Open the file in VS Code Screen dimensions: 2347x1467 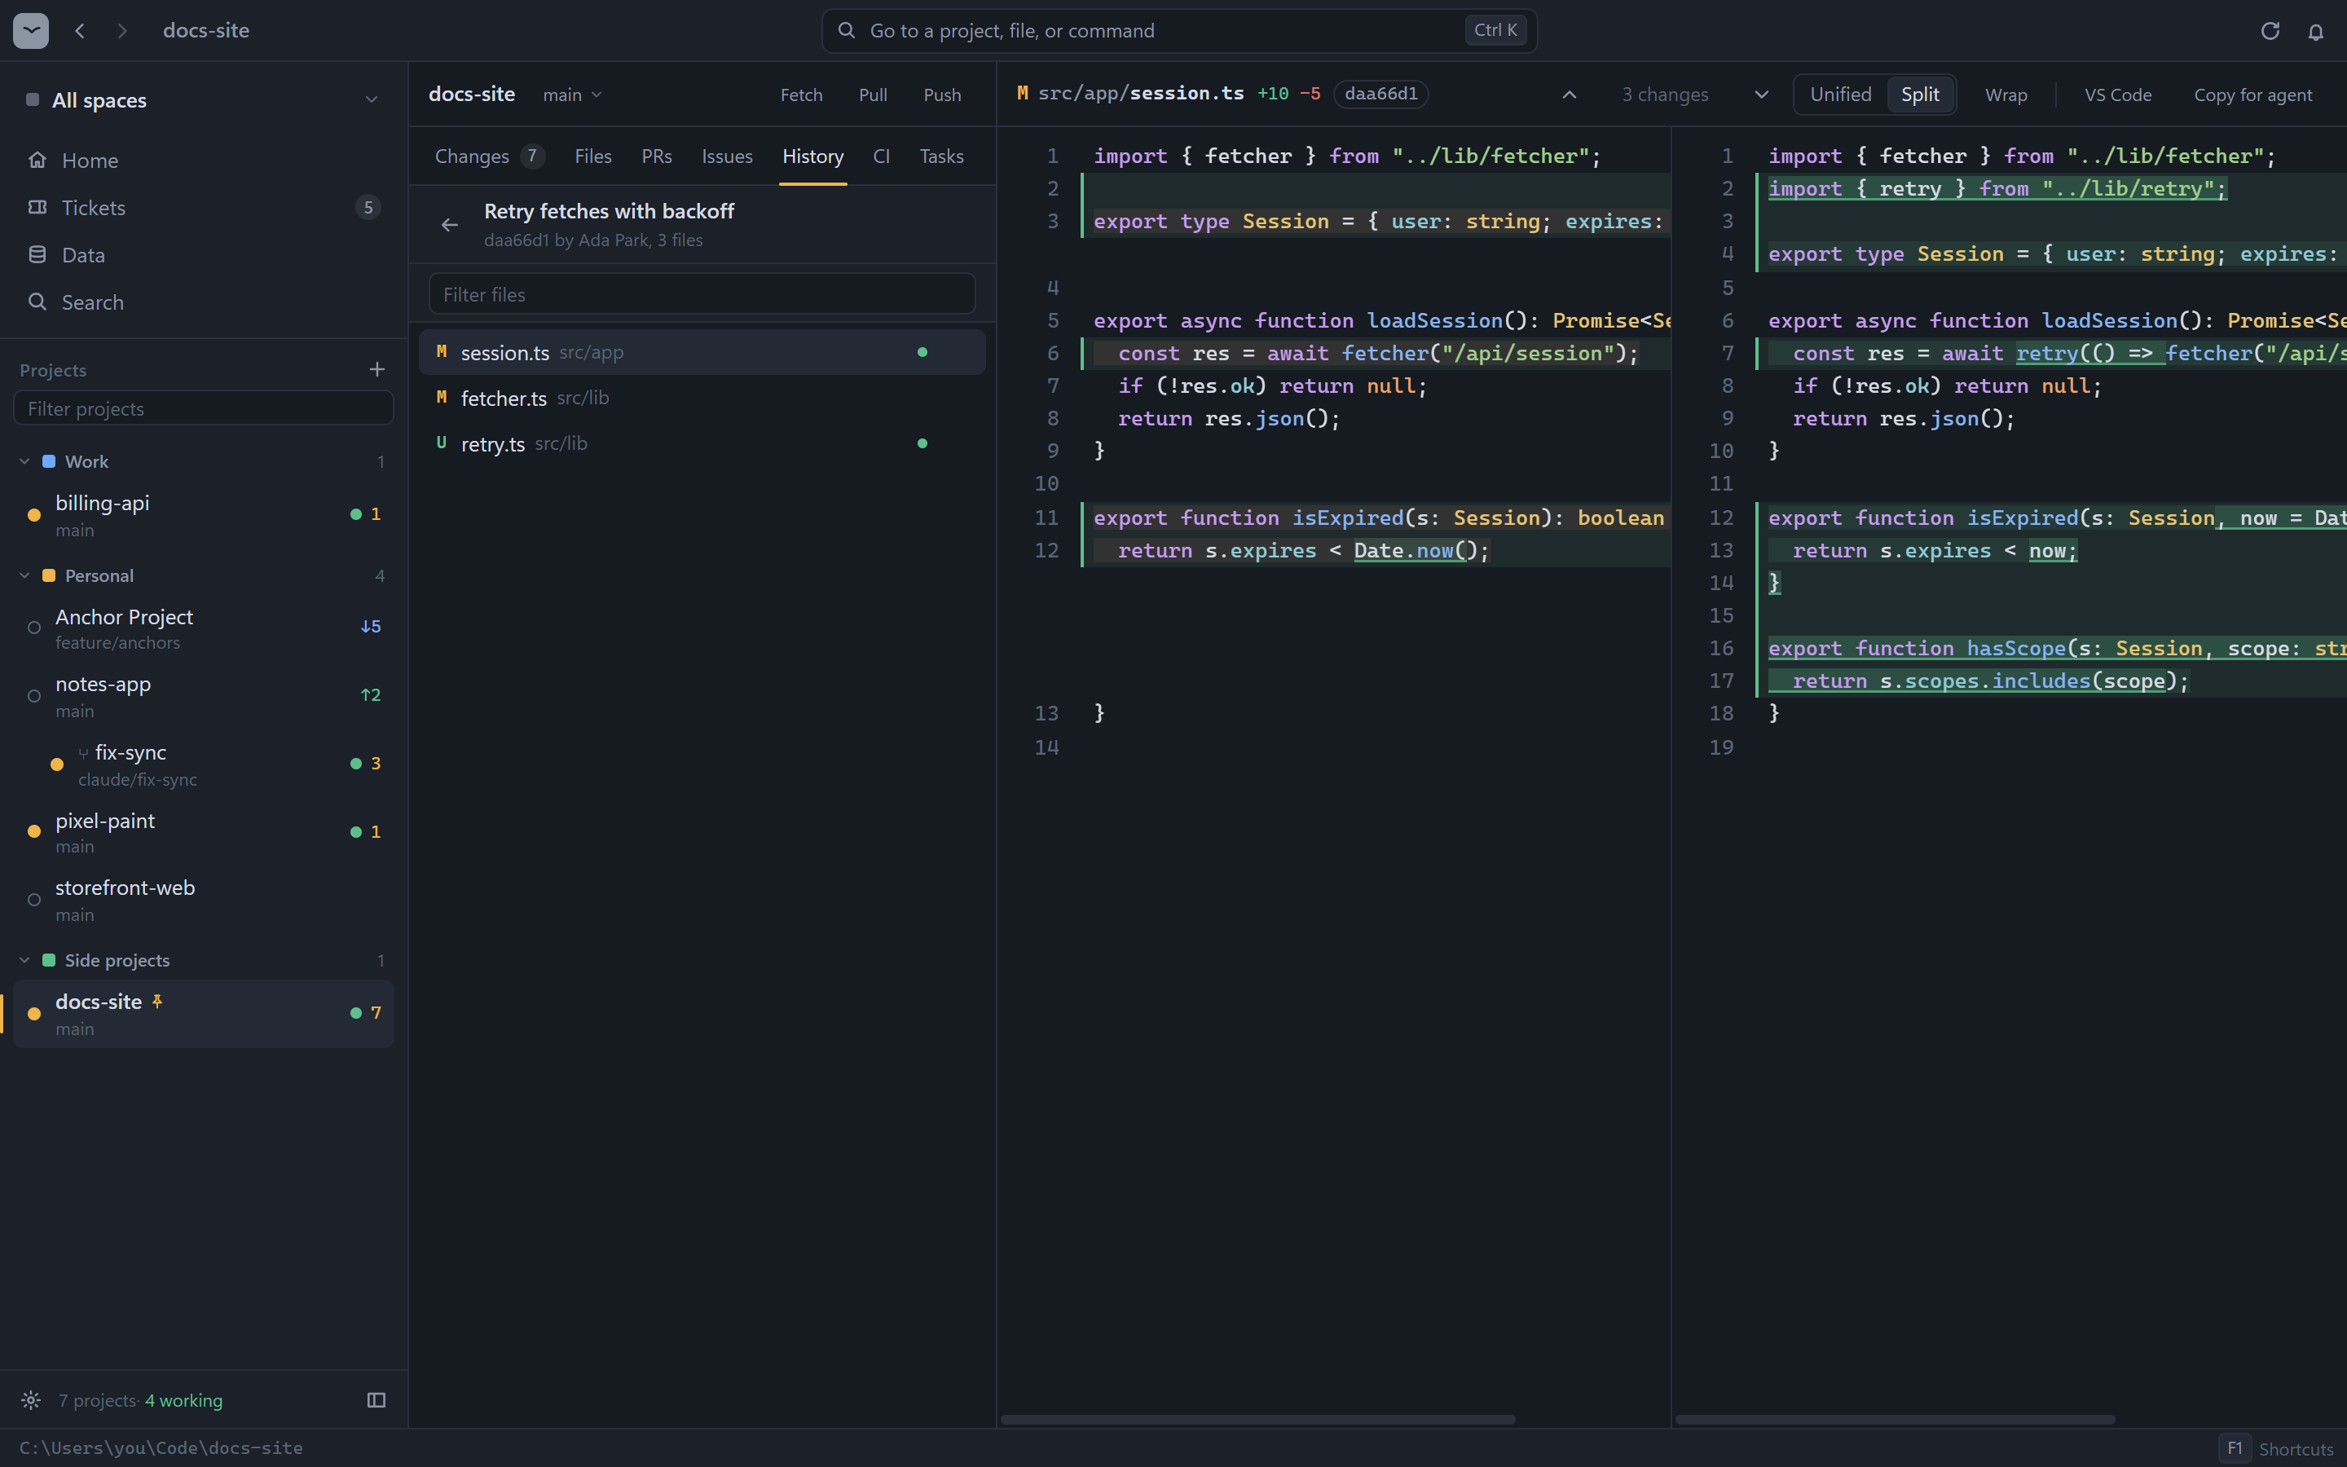2118,95
